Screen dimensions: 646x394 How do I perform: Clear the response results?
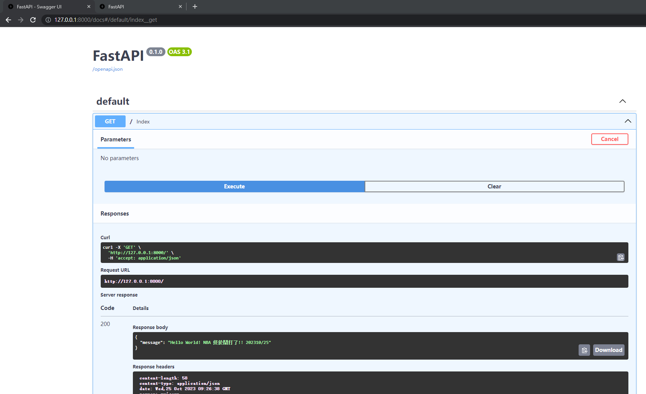[x=494, y=186]
